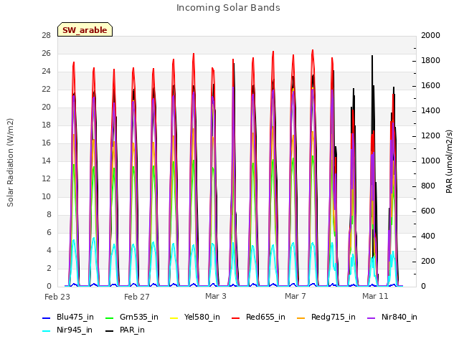Click the 8 tick on left axis
Image resolution: width=459 pixels, height=344 pixels.
(49, 215)
